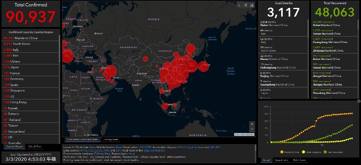This screenshot has height=165, width=361.
Task: Select US row with 105 cases
Action: (30, 96)
